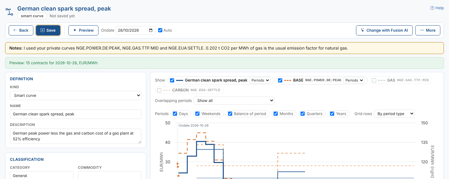Click the Preview: 15 contracts status message
This screenshot has height=179, width=449.
(54, 63)
